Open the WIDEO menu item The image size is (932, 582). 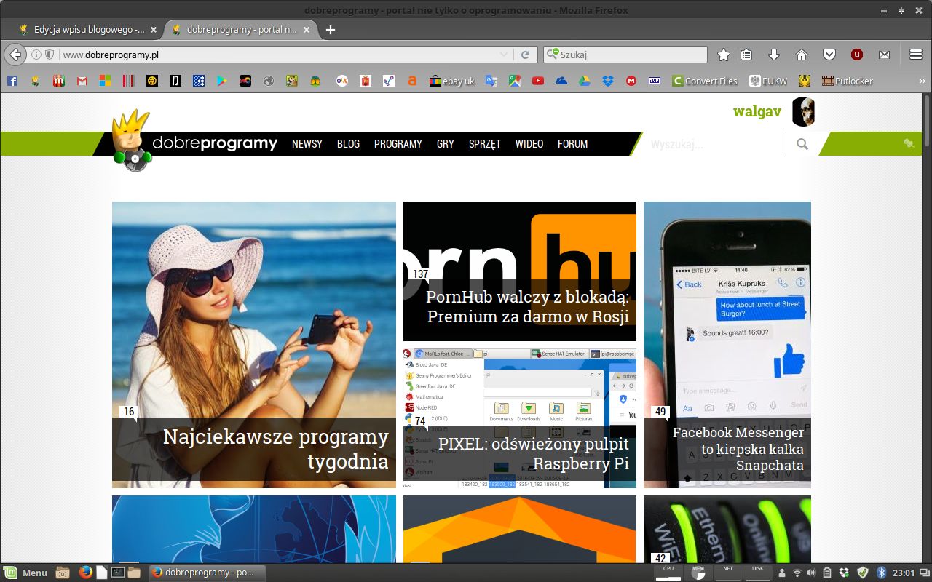[529, 144]
